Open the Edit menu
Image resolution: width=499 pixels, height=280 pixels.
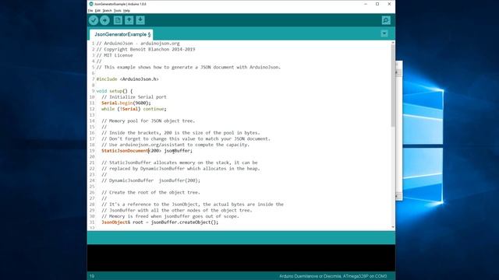[x=97, y=10]
